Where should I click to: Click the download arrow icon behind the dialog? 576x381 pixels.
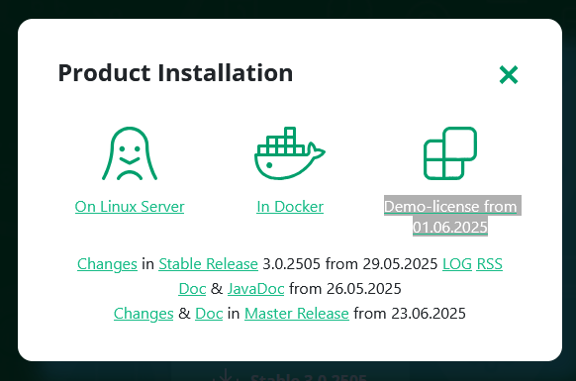pos(225,375)
